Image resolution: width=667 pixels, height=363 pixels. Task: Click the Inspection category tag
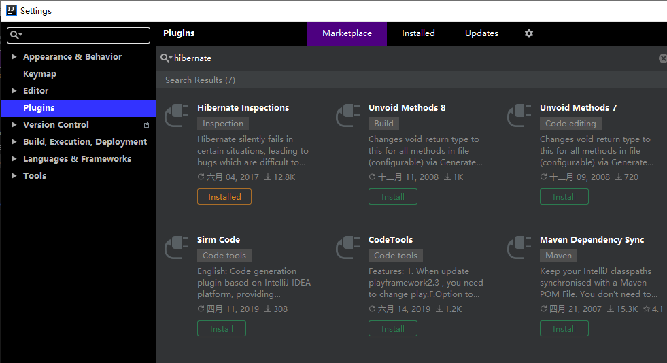coord(223,124)
